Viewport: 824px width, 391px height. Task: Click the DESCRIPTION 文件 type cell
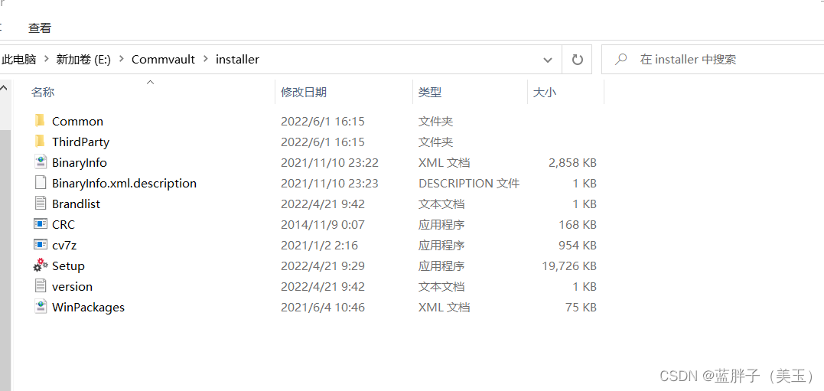click(x=469, y=183)
